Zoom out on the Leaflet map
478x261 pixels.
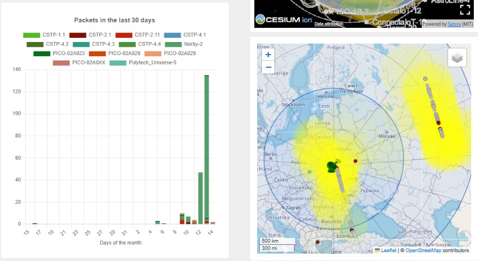268,67
